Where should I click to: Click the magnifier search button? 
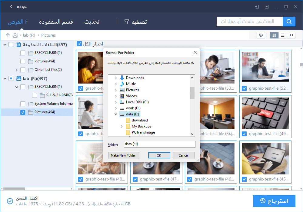289,22
